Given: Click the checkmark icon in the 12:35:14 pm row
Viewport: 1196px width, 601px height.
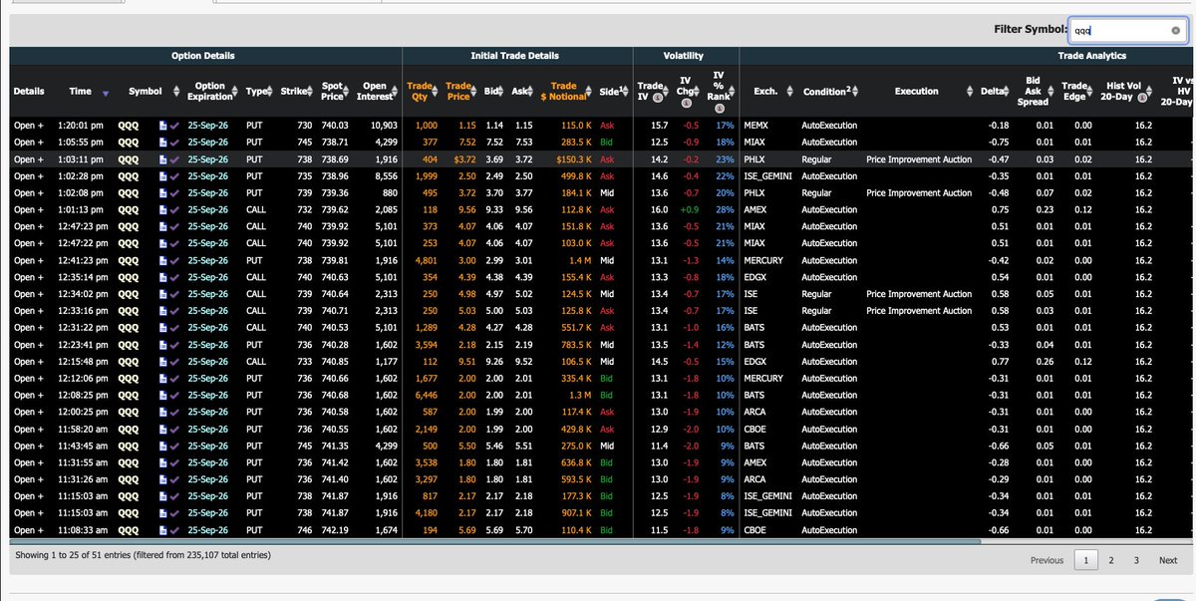Looking at the screenshot, I should point(175,277).
